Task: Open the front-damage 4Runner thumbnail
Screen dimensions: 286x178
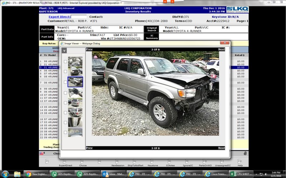Action: coord(75,71)
